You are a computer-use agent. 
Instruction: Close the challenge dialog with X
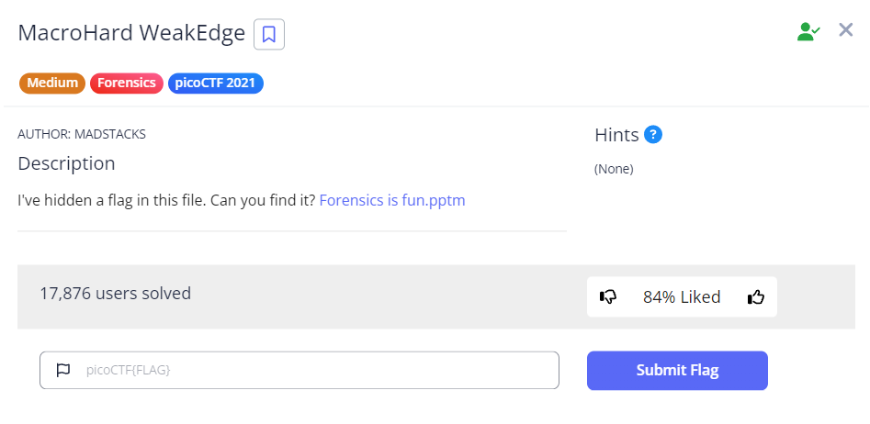tap(846, 30)
